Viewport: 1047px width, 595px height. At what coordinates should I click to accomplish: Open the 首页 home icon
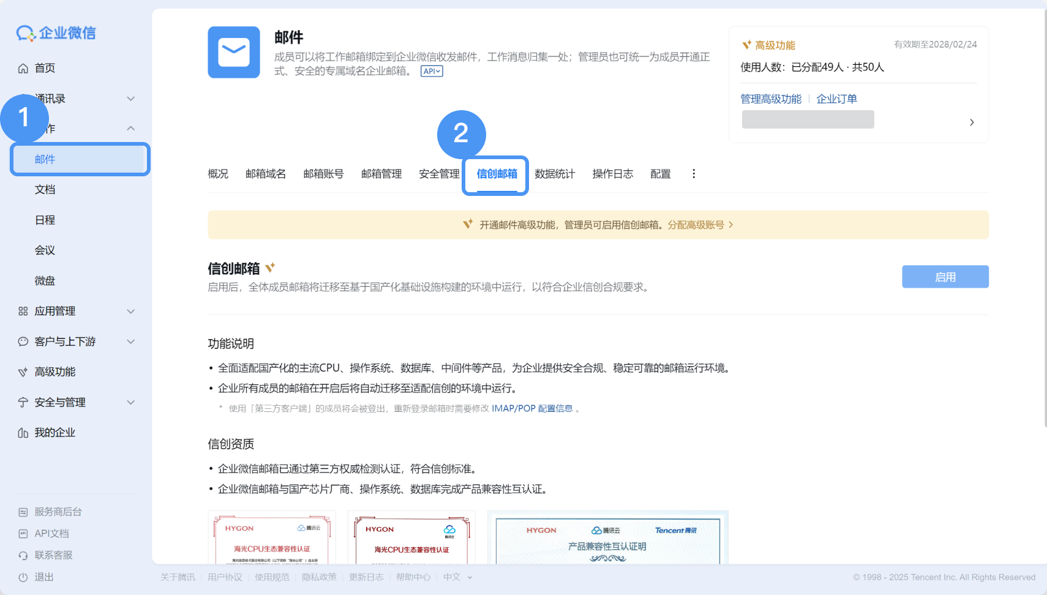coord(23,68)
